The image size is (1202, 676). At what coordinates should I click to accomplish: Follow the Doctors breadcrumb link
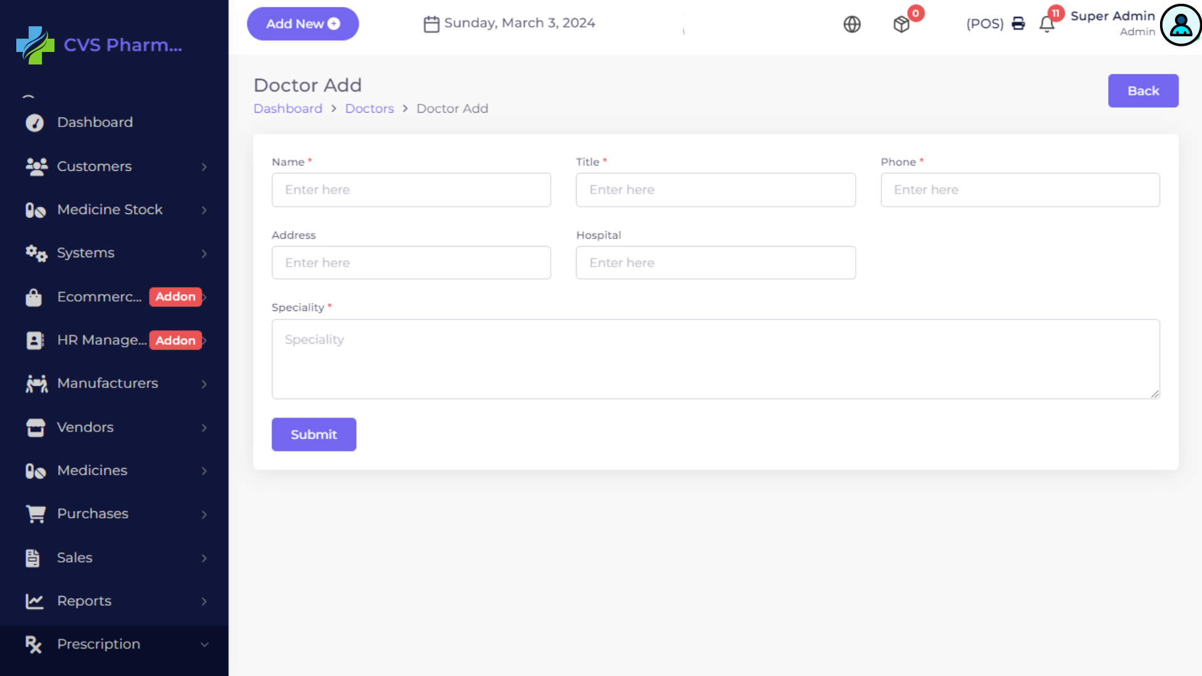tap(369, 109)
